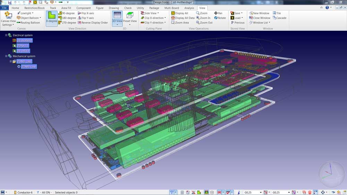Switch to the Figure tab

tap(100, 8)
